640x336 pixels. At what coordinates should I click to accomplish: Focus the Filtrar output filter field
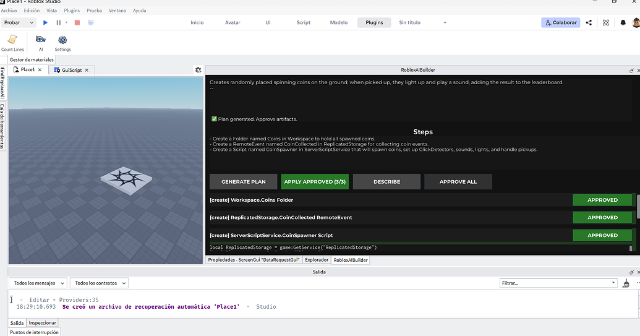tap(558, 283)
